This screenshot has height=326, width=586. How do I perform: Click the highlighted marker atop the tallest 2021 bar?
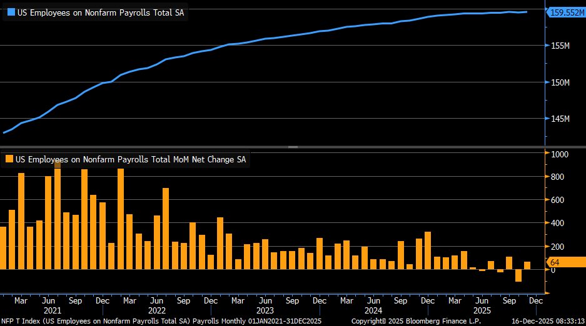click(58, 164)
